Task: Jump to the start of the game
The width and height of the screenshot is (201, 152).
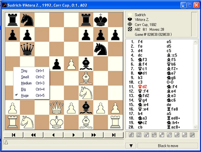Action: point(13,135)
